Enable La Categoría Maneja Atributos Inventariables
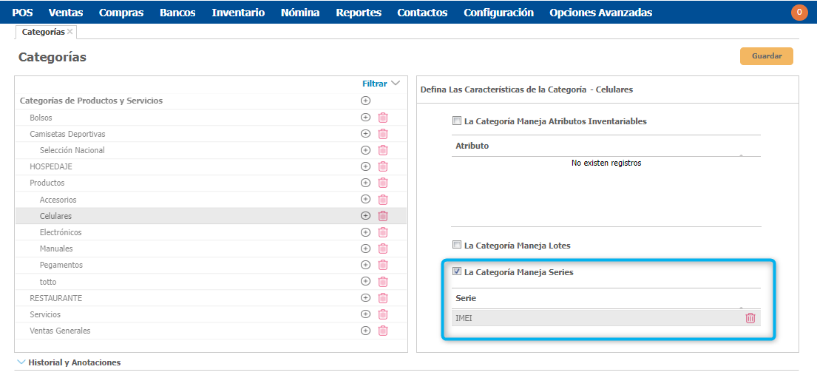Screen dimensions: 817x375 point(457,121)
